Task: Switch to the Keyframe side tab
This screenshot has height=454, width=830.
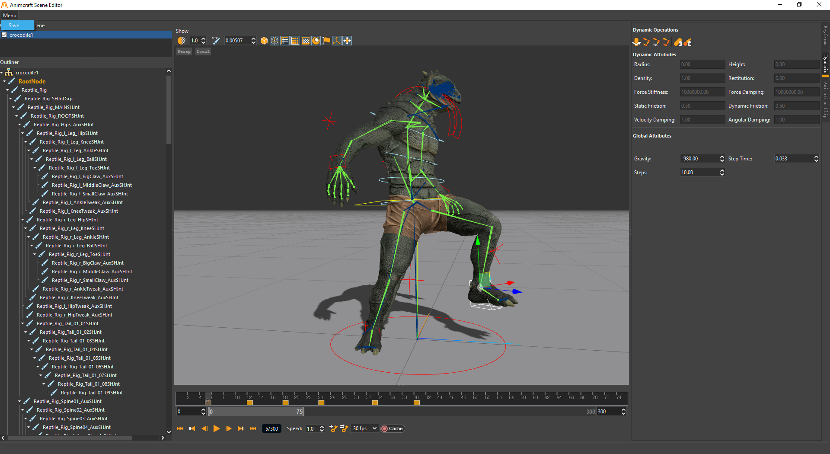Action: pyautogui.click(x=825, y=36)
